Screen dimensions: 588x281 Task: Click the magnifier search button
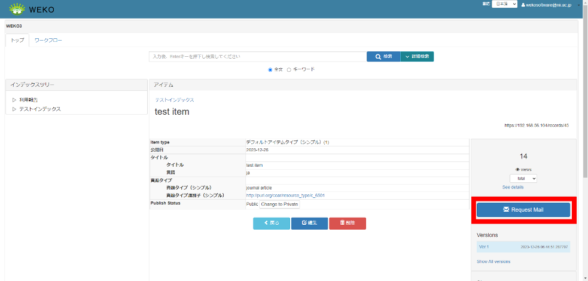[383, 56]
